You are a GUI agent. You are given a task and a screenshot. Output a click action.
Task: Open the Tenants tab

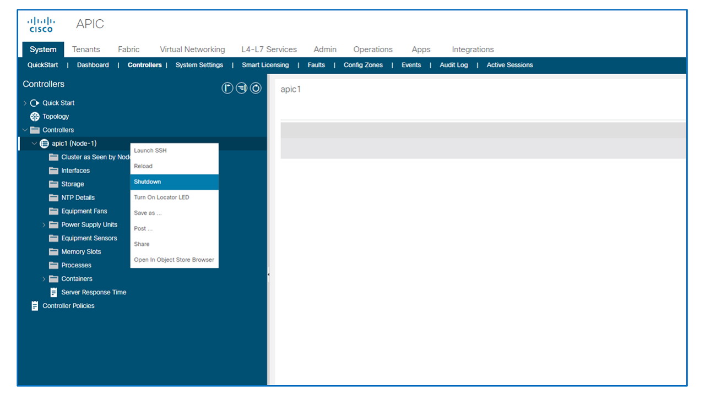click(x=86, y=50)
